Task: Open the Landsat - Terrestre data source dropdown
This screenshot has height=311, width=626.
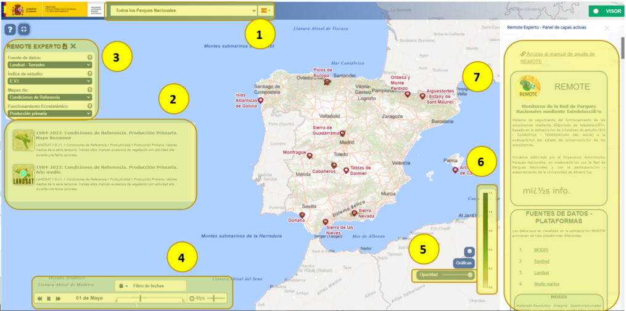Action: point(50,65)
